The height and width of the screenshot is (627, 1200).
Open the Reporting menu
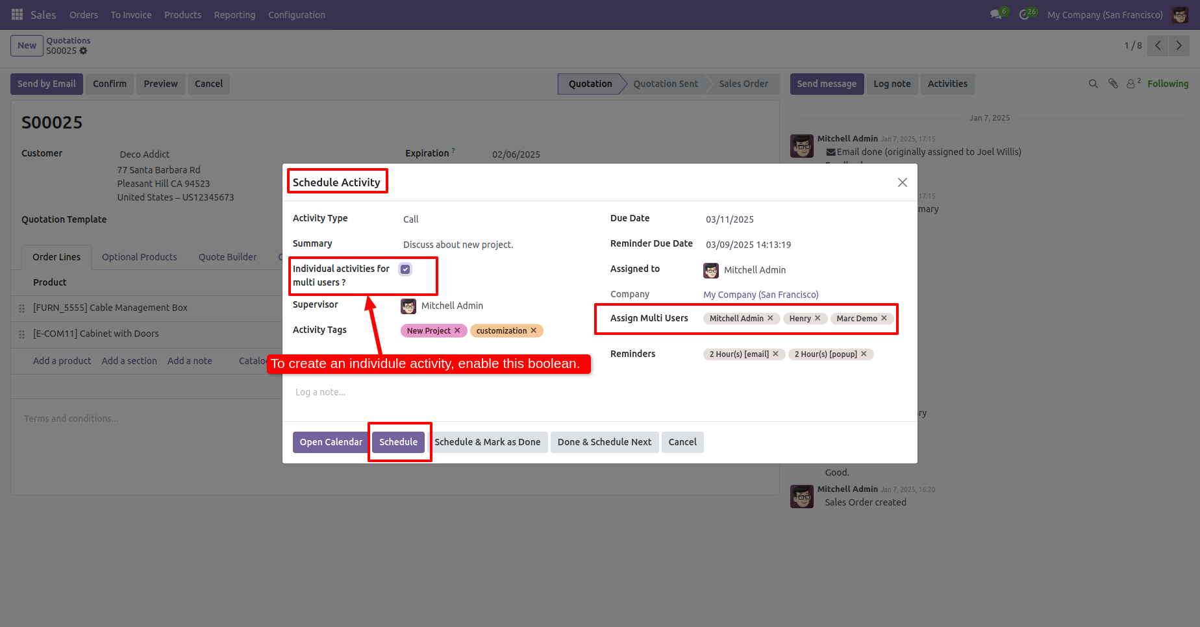tap(234, 15)
